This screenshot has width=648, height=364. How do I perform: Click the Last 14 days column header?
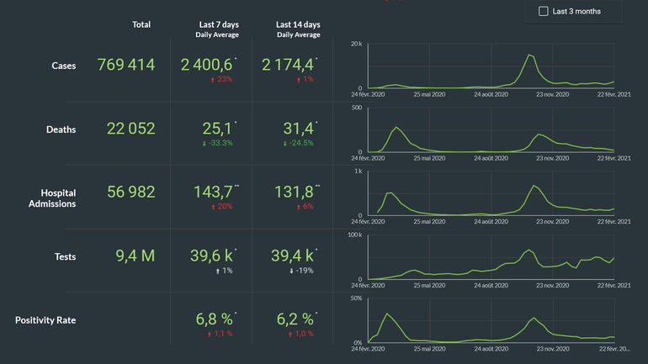coord(298,25)
